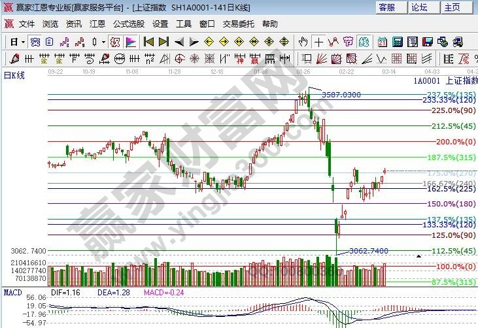
Task: Expand the candlestick chart type dropdown
Action: (103, 42)
